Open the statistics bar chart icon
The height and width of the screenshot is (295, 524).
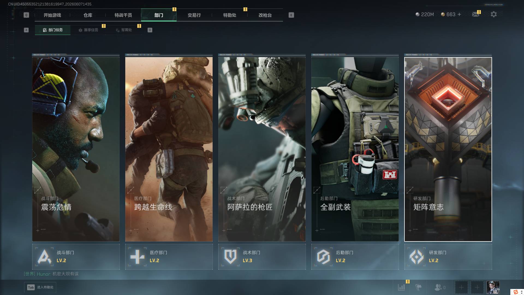click(x=401, y=287)
